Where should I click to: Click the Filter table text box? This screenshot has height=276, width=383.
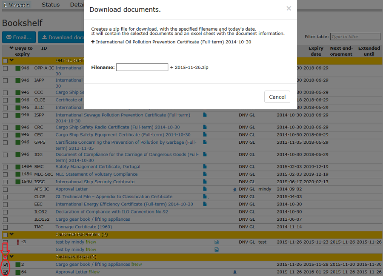pos(355,37)
